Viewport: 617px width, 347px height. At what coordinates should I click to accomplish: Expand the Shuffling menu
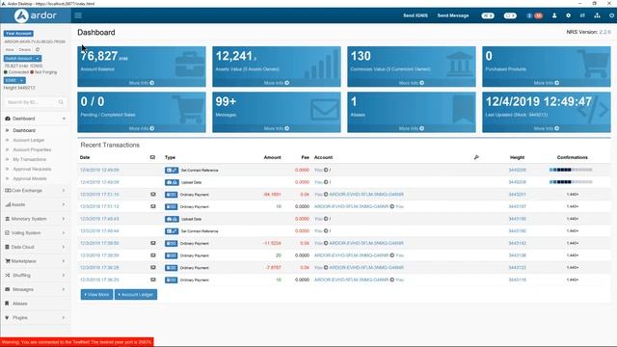[x=35, y=276]
